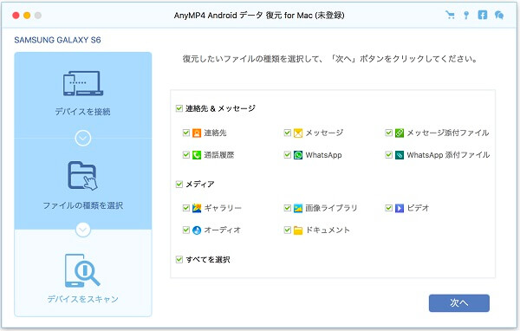
Task: Click the 通話履歴 label text
Action: [x=219, y=155]
